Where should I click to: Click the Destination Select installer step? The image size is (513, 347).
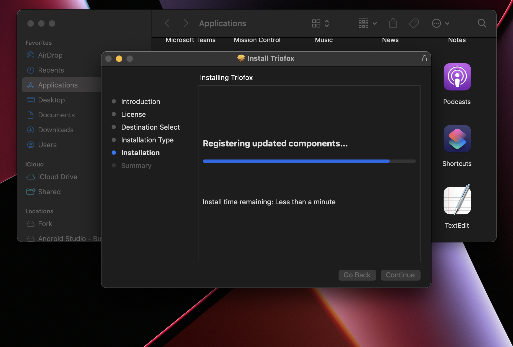150,127
